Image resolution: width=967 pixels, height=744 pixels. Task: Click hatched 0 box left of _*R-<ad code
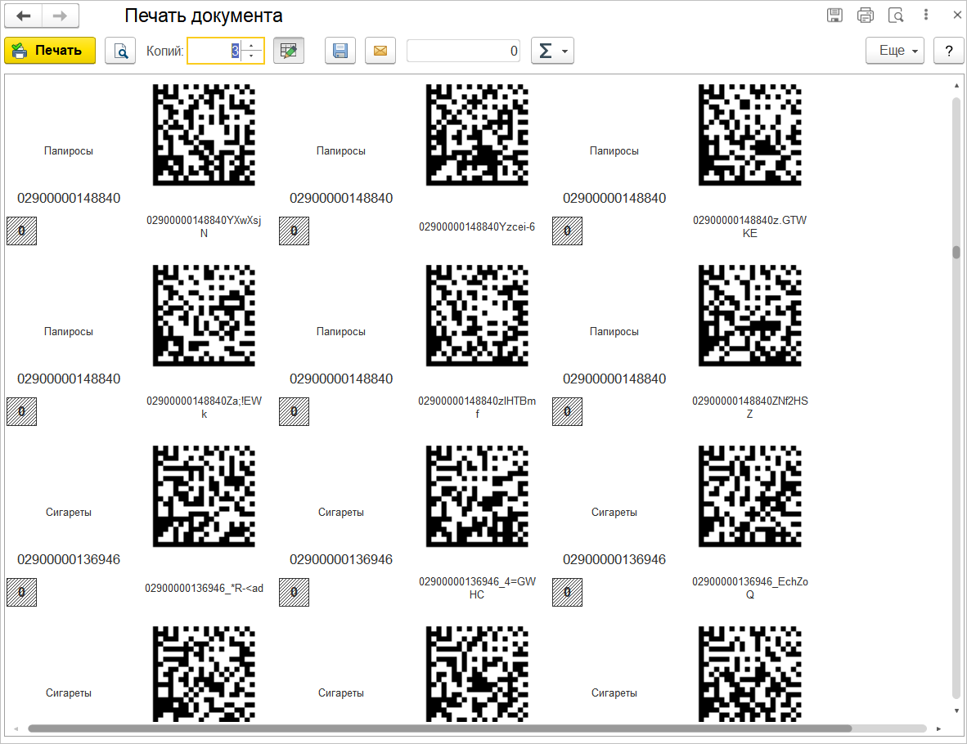[x=21, y=593]
